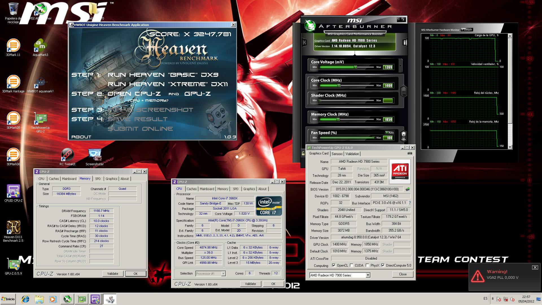Click the Core Voltage slider handle
This screenshot has height=305, width=542.
(x=356, y=67)
